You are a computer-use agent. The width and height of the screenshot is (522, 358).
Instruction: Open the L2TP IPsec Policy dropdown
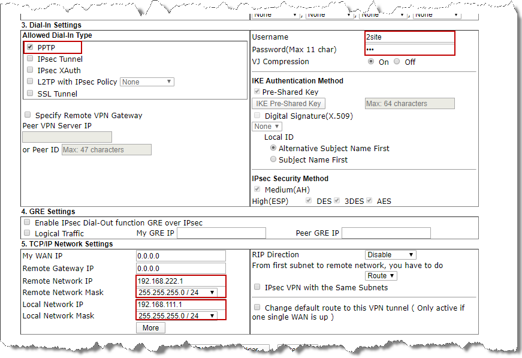(147, 82)
